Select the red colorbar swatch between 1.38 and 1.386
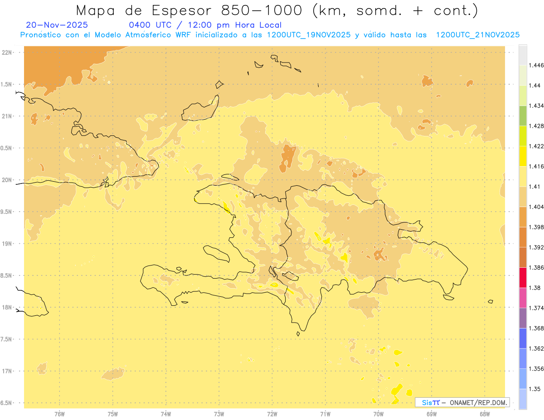 click(x=523, y=278)
